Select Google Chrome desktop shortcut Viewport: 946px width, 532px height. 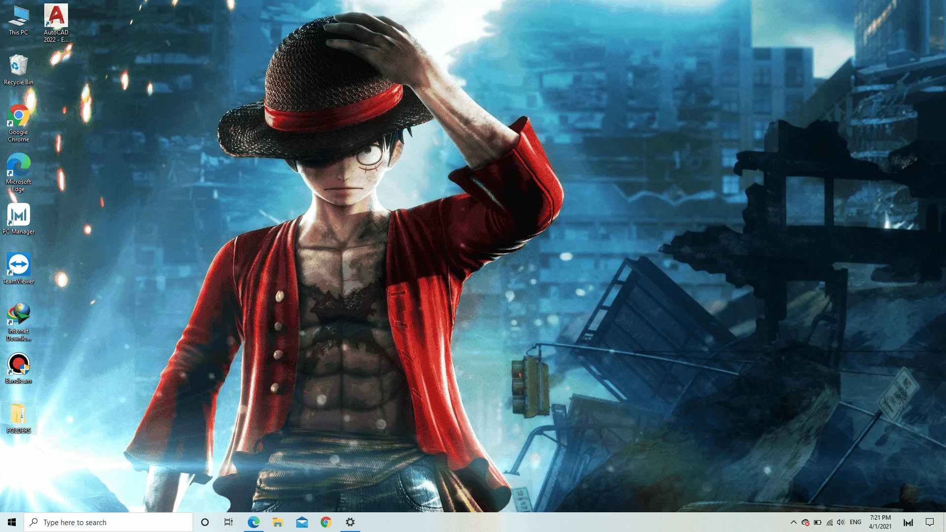(x=18, y=123)
